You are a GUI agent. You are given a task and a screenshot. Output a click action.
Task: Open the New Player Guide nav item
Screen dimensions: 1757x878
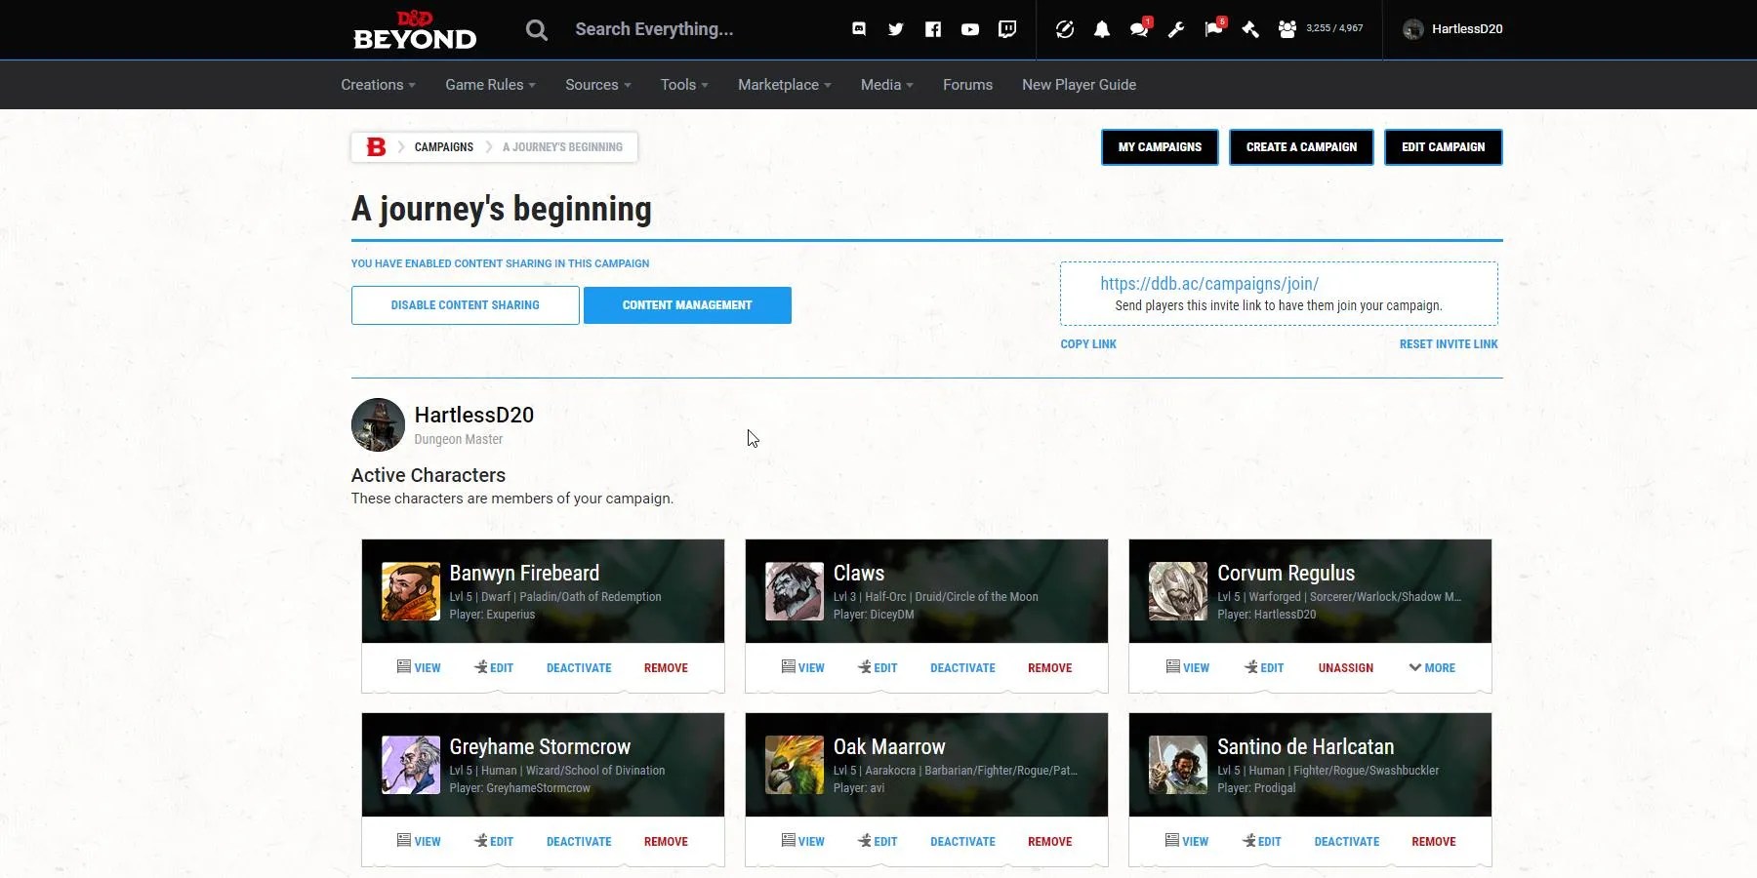point(1079,85)
